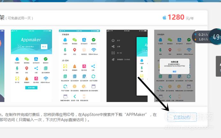Click the JS-SDK heading in white component preview

65,61
